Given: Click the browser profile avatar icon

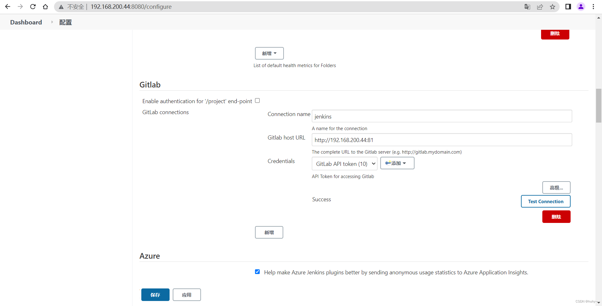Looking at the screenshot, I should pos(581,7).
